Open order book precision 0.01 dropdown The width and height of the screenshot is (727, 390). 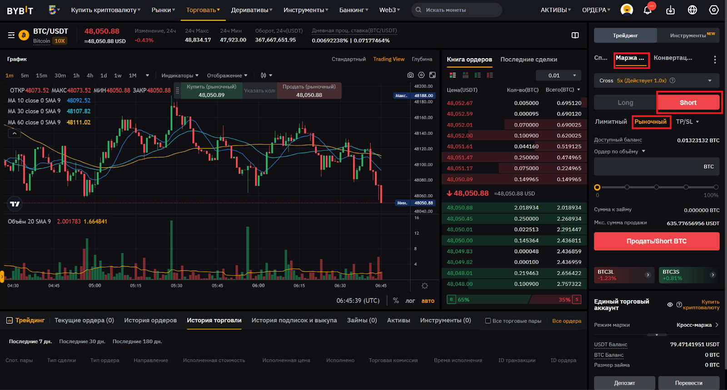558,75
